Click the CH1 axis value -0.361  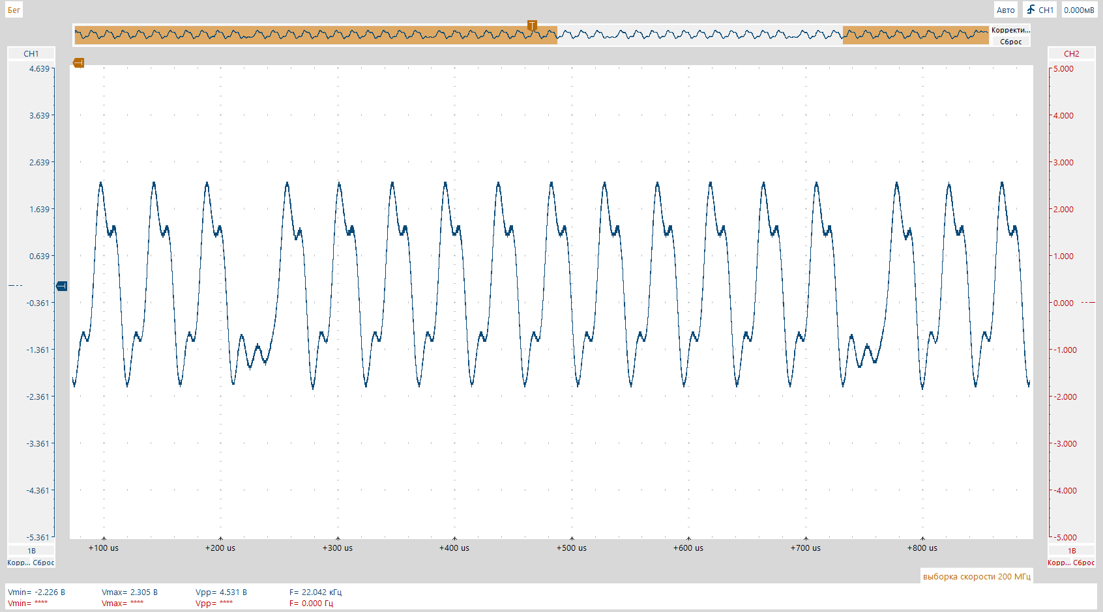point(38,303)
